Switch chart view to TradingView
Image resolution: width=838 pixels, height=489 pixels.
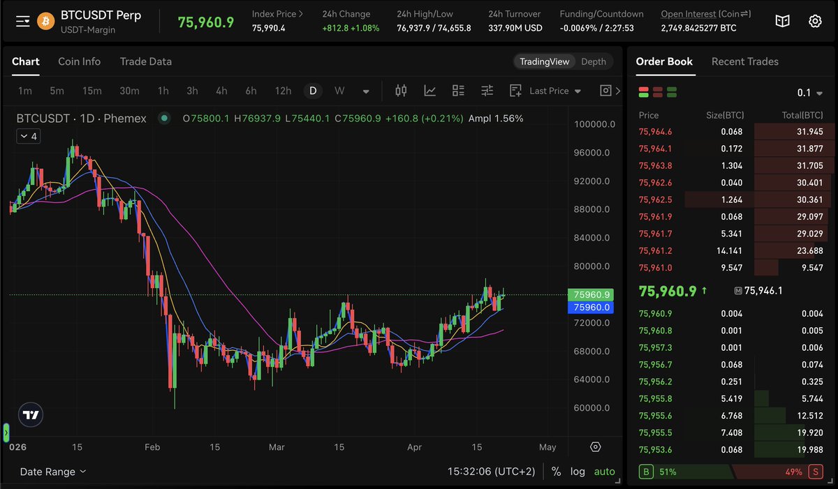[x=544, y=61]
